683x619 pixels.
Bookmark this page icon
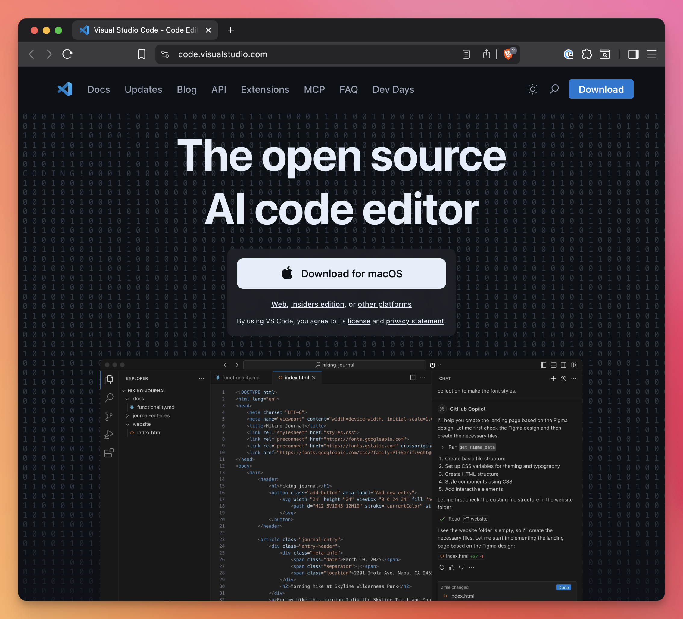[141, 54]
